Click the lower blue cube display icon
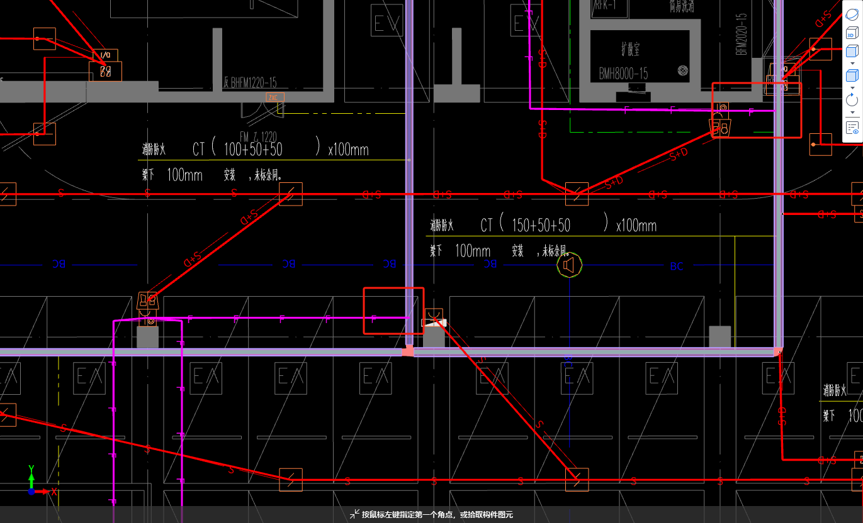The width and height of the screenshot is (863, 523). [852, 76]
